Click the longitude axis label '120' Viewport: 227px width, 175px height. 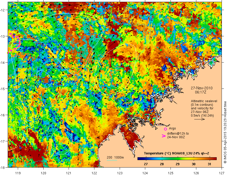tap(43, 173)
